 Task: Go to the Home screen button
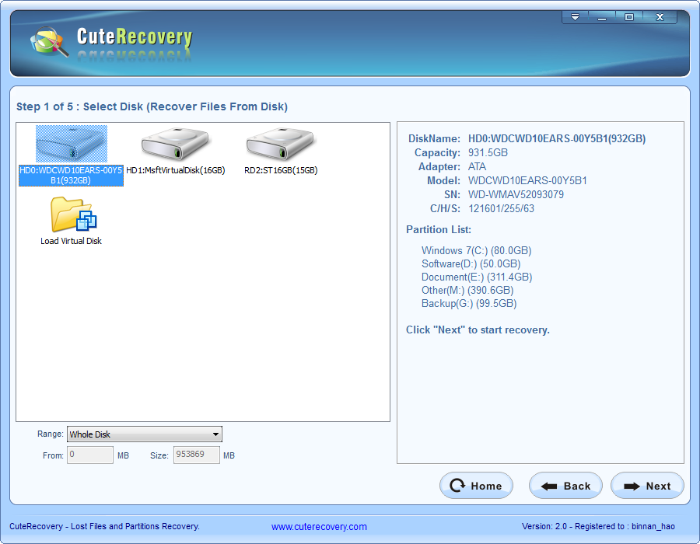(x=476, y=486)
